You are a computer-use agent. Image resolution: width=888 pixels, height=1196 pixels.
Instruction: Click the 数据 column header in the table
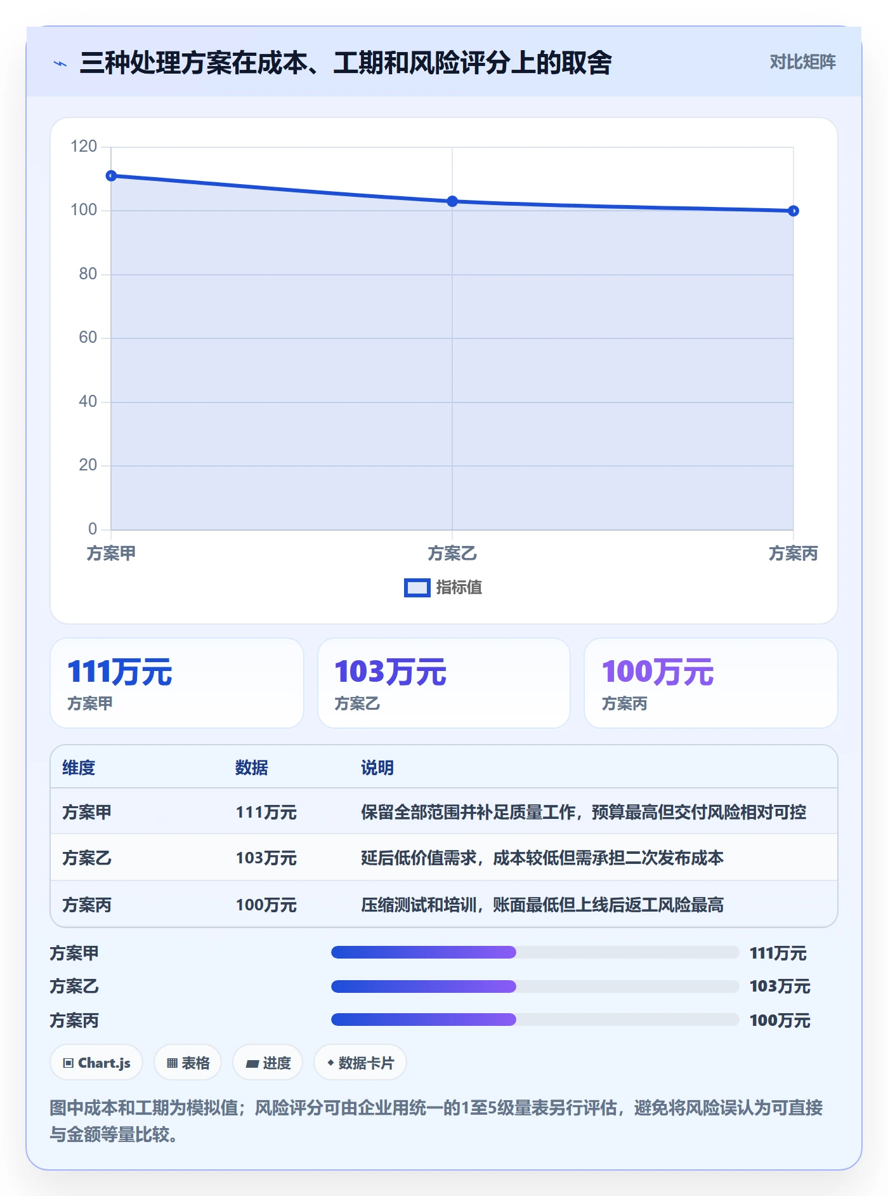tap(252, 768)
